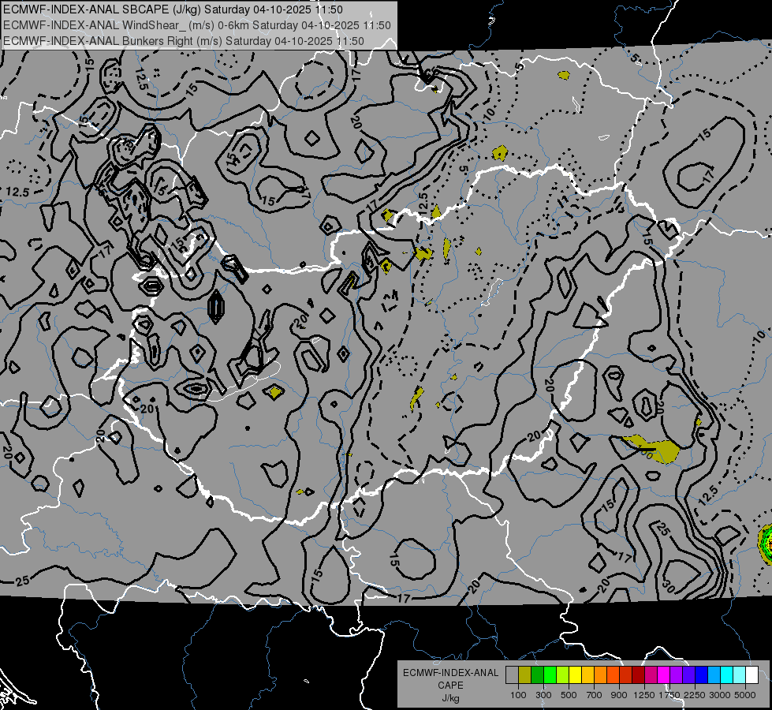This screenshot has height=710, width=772.
Task: Click the 2250 legend value label
Action: pos(696,695)
